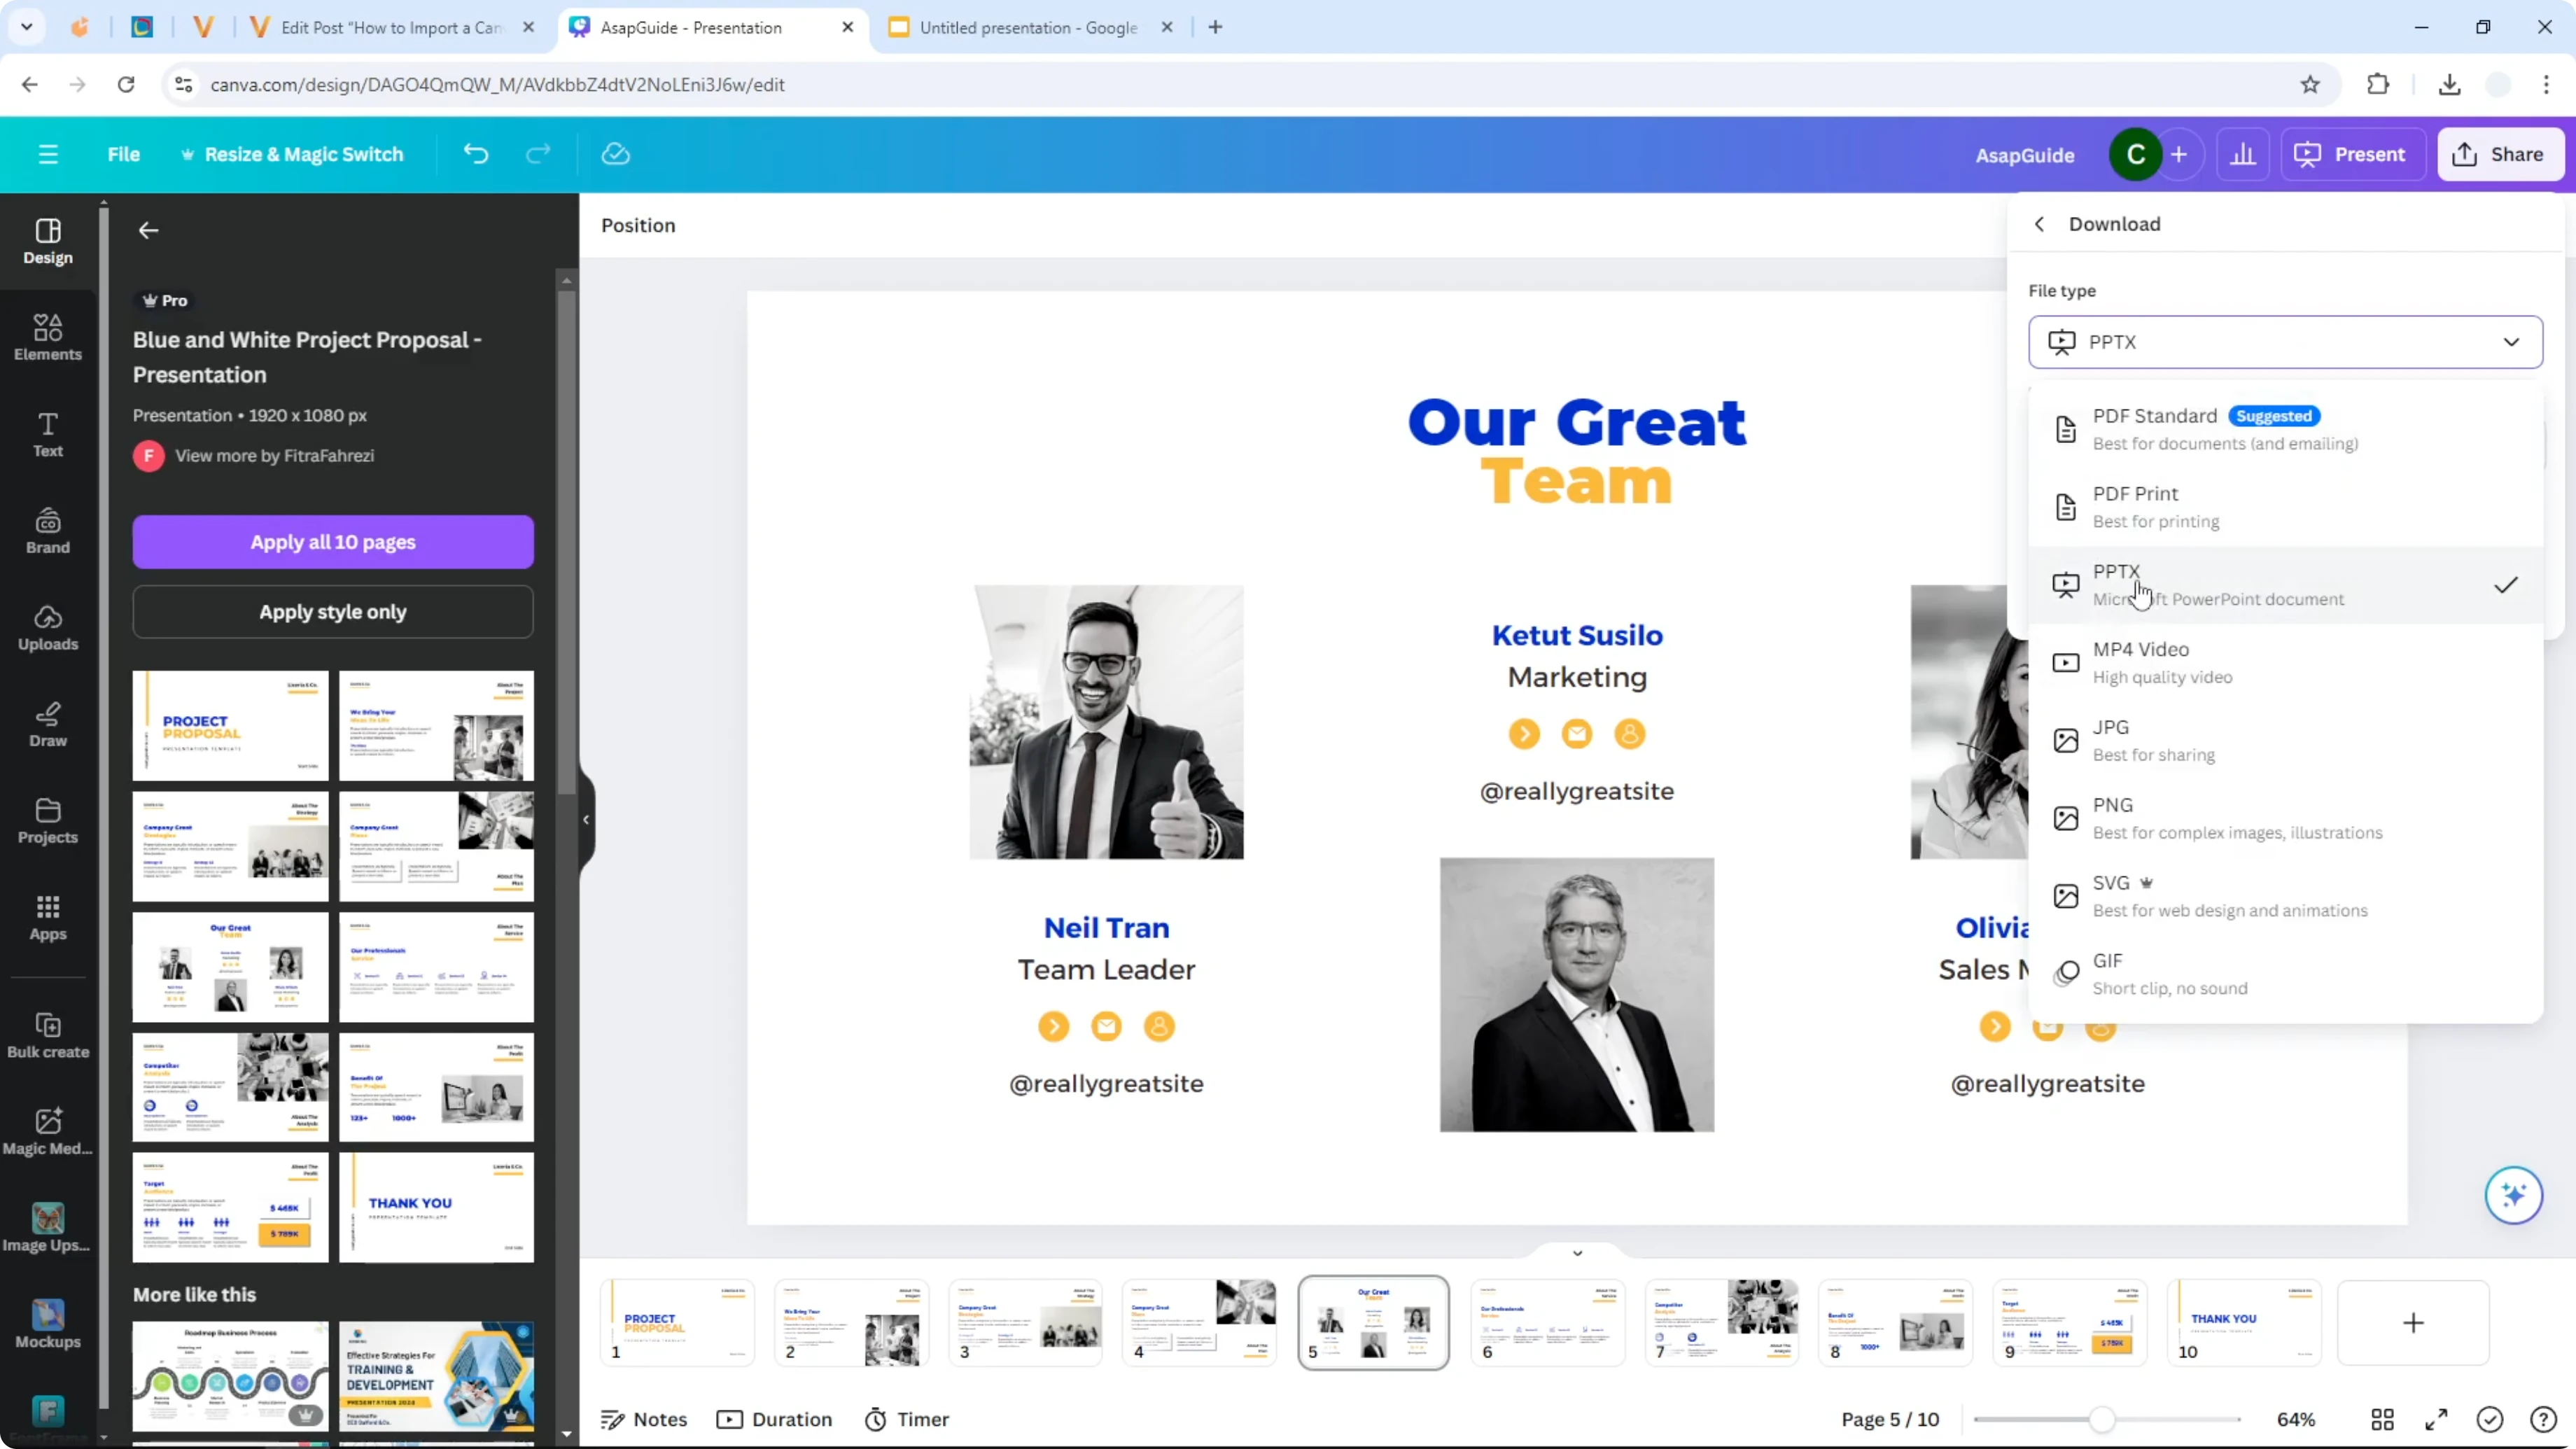Add a new page with plus tile
Screen dimensions: 2576x1449
2413,1322
